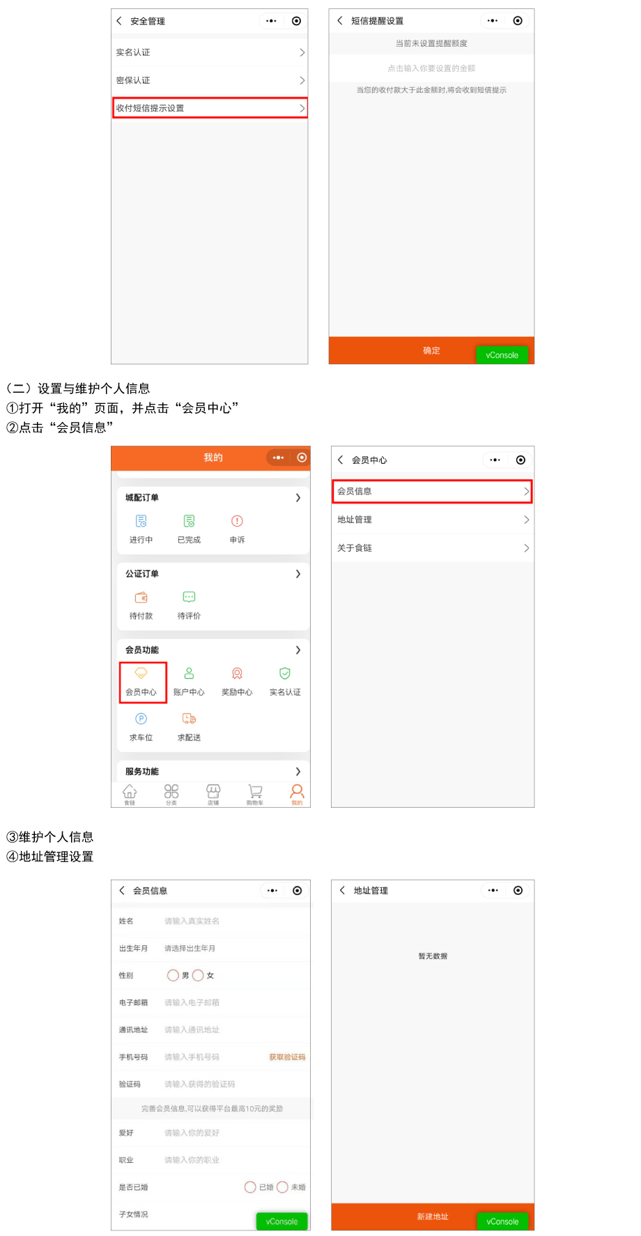Switch to the 分类 bottom tab
Screen dimensions: 641x1236
point(171,793)
